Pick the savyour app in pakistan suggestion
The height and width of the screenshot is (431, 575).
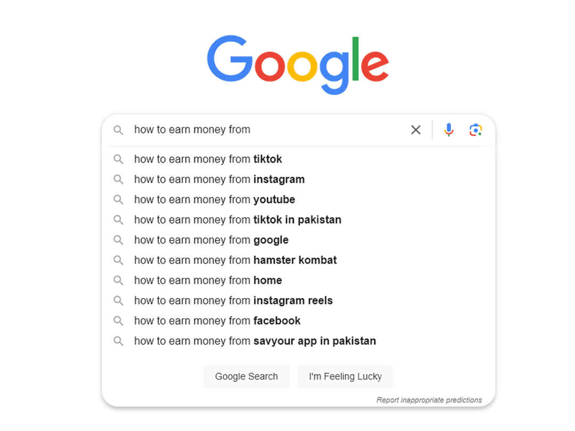[256, 341]
